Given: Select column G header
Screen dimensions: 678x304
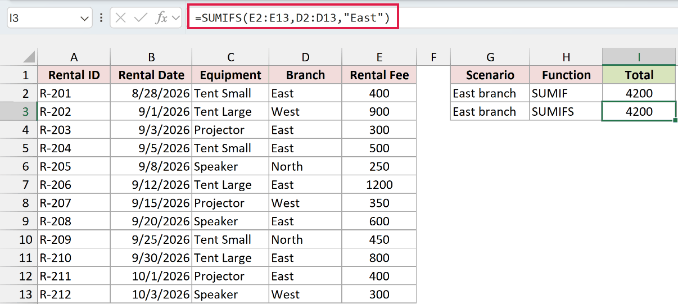Looking at the screenshot, I should pyautogui.click(x=490, y=57).
